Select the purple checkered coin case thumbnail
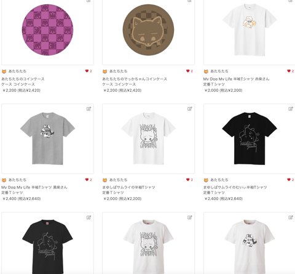Screen dimensions: 295x274 click(47, 30)
